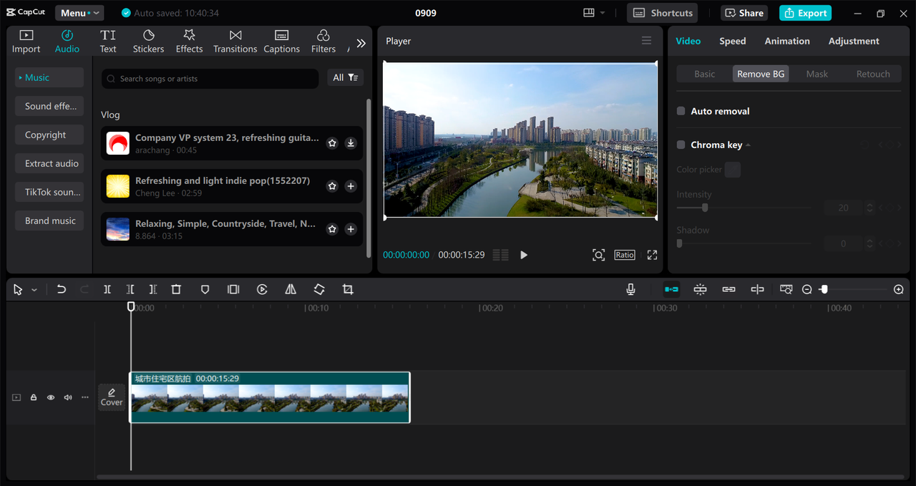Click the Split tool
916x486 pixels.
(107, 289)
